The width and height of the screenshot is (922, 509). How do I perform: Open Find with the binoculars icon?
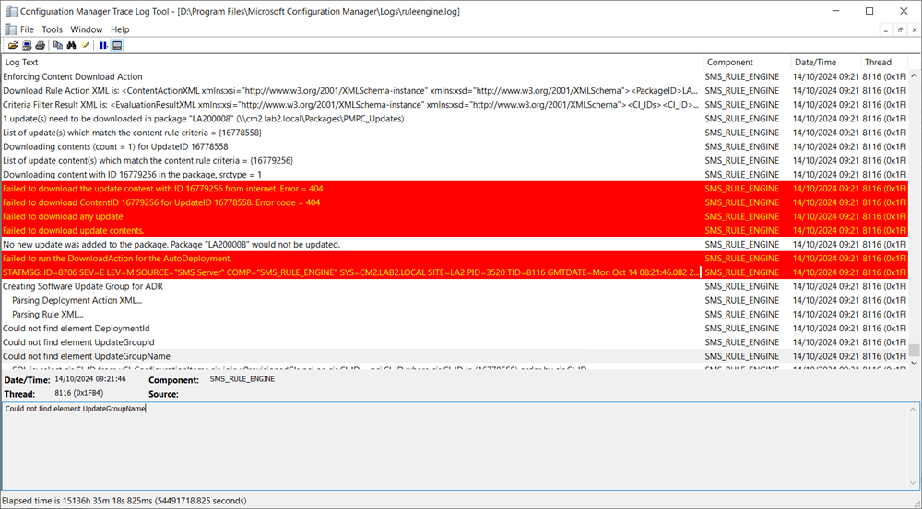pyautogui.click(x=72, y=45)
